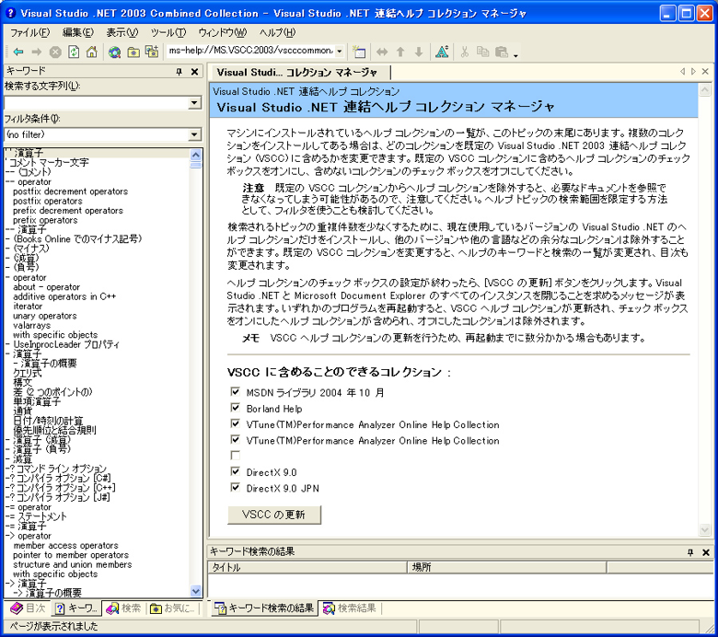Click the Previous topic up arrow

(x=400, y=52)
